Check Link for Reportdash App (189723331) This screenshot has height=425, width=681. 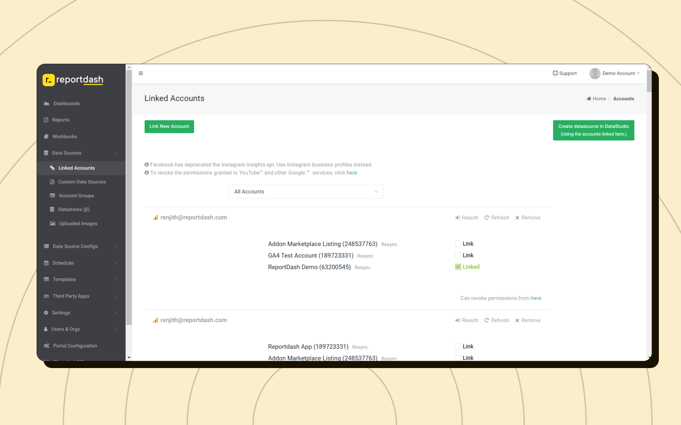pos(458,347)
